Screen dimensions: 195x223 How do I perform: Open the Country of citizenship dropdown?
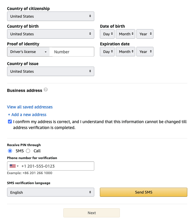click(50, 16)
